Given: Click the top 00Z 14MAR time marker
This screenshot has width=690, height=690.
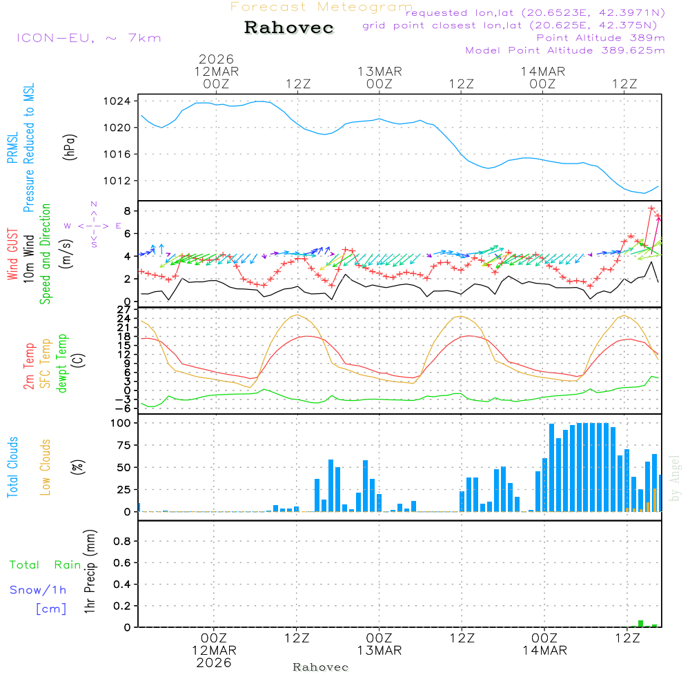Looking at the screenshot, I should (543, 77).
